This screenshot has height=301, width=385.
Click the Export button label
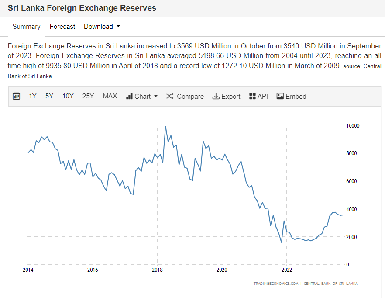tap(231, 96)
